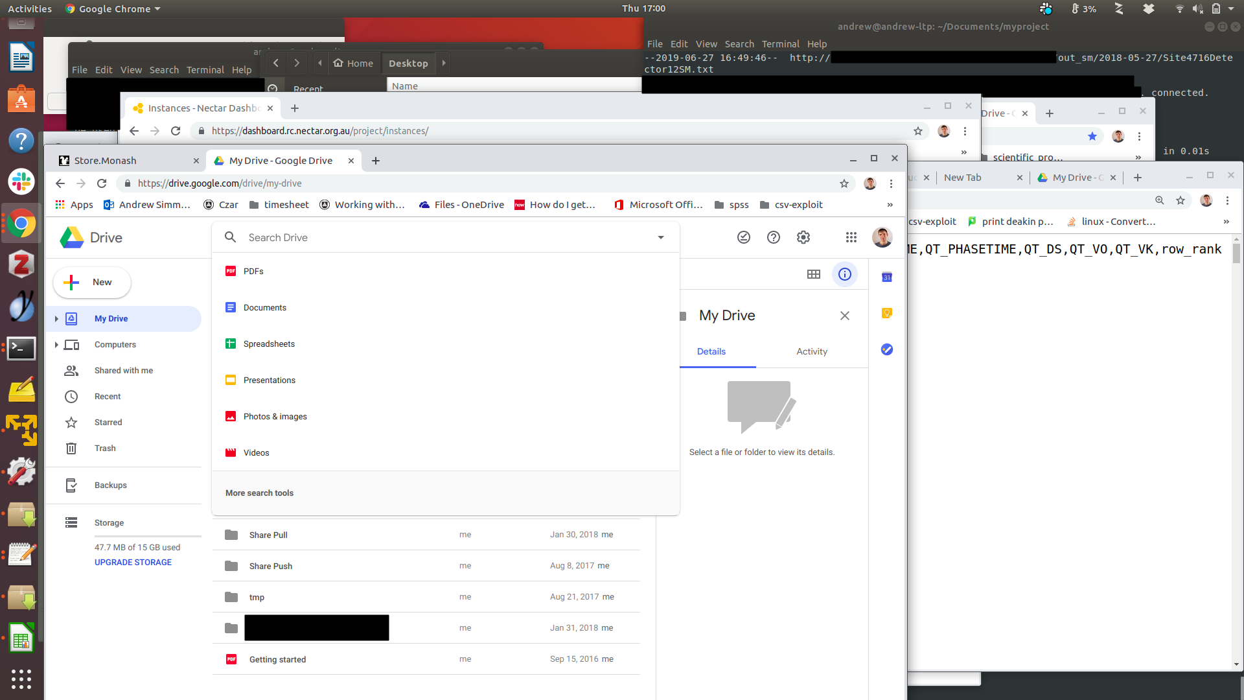The height and width of the screenshot is (700, 1244).
Task: Open Google Keep in side panel
Action: pyautogui.click(x=887, y=313)
